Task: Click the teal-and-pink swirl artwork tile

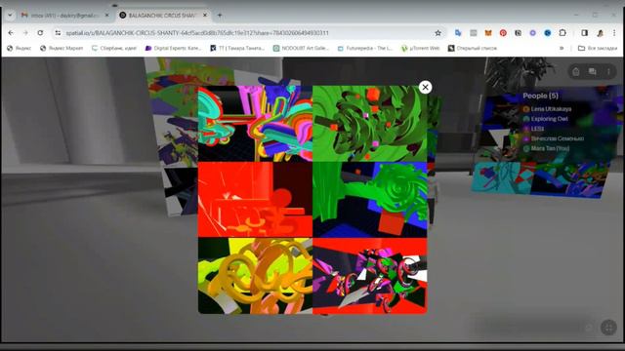Action: tap(255, 124)
